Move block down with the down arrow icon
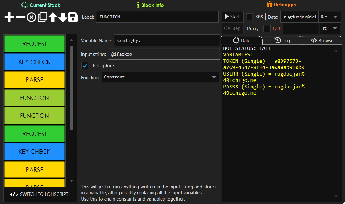The image size is (345, 204). [x=62, y=17]
